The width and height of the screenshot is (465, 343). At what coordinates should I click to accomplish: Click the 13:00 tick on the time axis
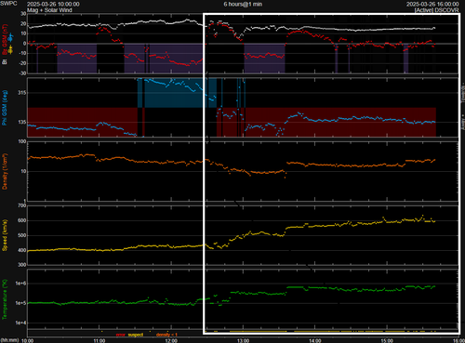point(243,340)
